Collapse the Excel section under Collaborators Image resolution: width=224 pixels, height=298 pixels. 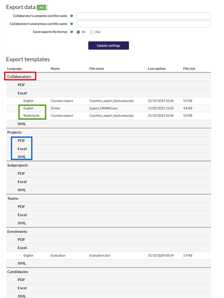pos(22,93)
